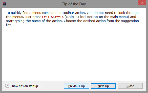Dismiss the dialog using the Close button
The height and width of the screenshot is (93, 148).
130,86
